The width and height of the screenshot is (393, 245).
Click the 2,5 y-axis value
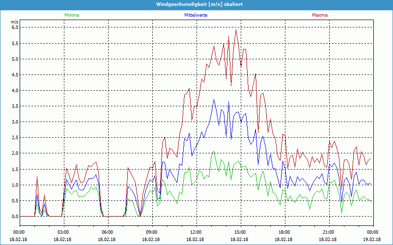(x=15, y=138)
